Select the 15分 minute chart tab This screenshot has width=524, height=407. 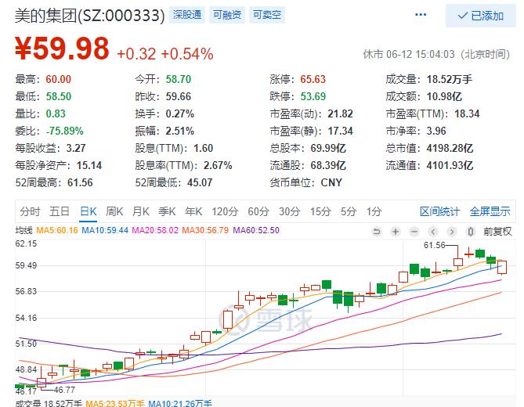pyautogui.click(x=320, y=211)
